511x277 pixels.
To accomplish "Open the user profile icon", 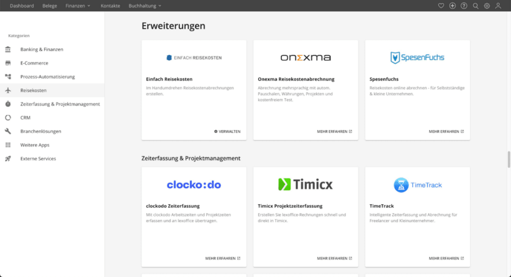I will (x=498, y=5).
